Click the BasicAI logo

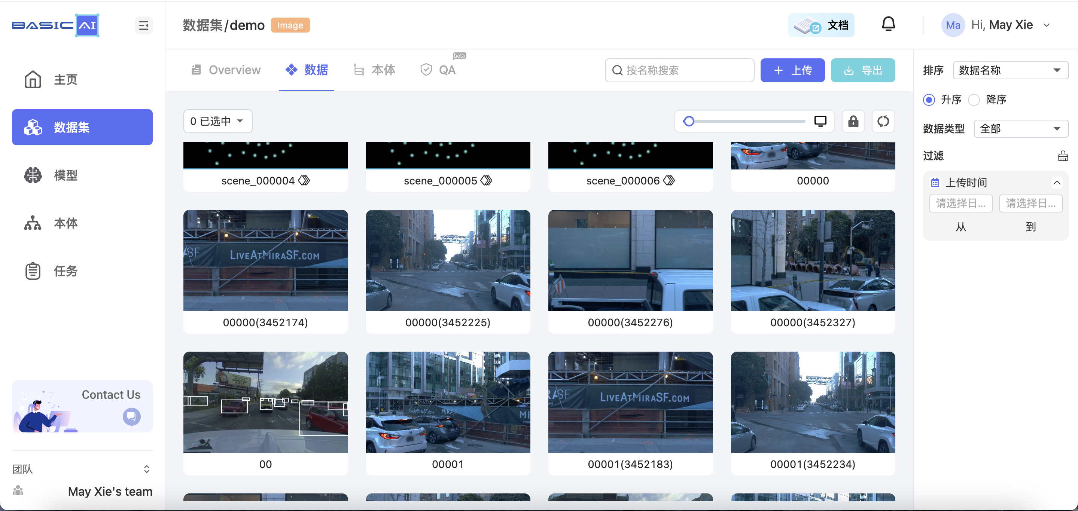56,25
